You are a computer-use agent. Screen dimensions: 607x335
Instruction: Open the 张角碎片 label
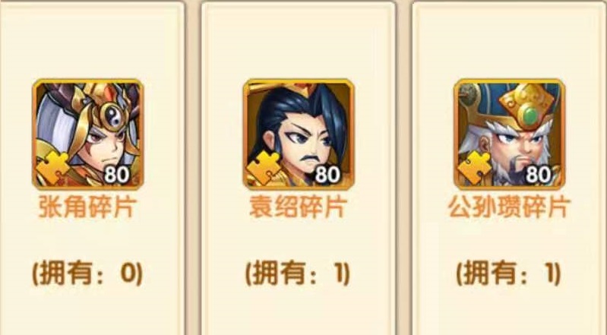[x=87, y=207]
